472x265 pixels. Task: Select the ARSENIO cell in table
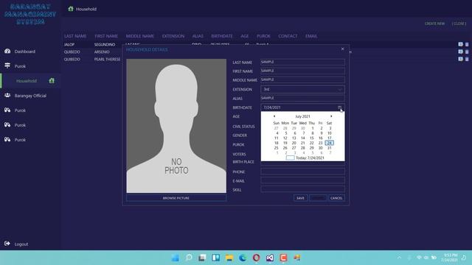point(102,52)
